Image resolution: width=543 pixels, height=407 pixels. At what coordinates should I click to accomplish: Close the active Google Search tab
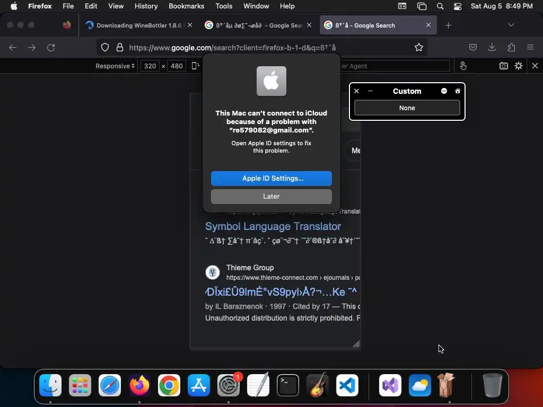point(428,25)
